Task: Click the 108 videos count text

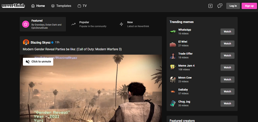Action: pyautogui.click(x=184, y=69)
